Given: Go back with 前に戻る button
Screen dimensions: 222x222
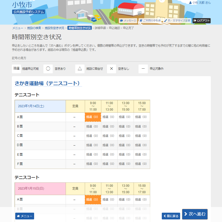Looking at the screenshot, I should pos(171,216).
